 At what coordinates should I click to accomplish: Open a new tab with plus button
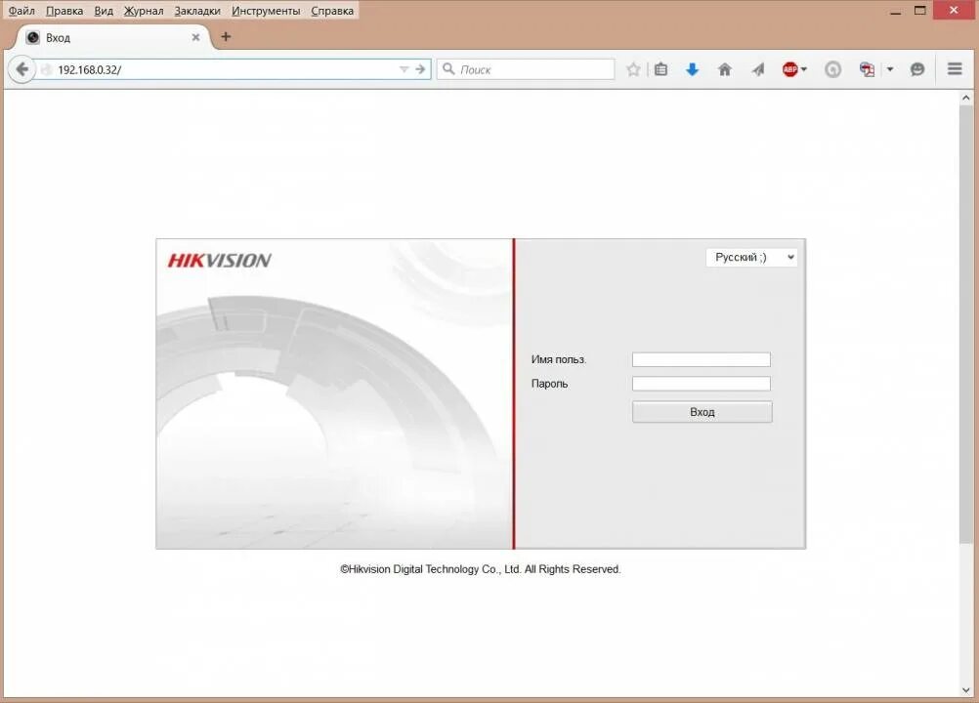click(226, 37)
